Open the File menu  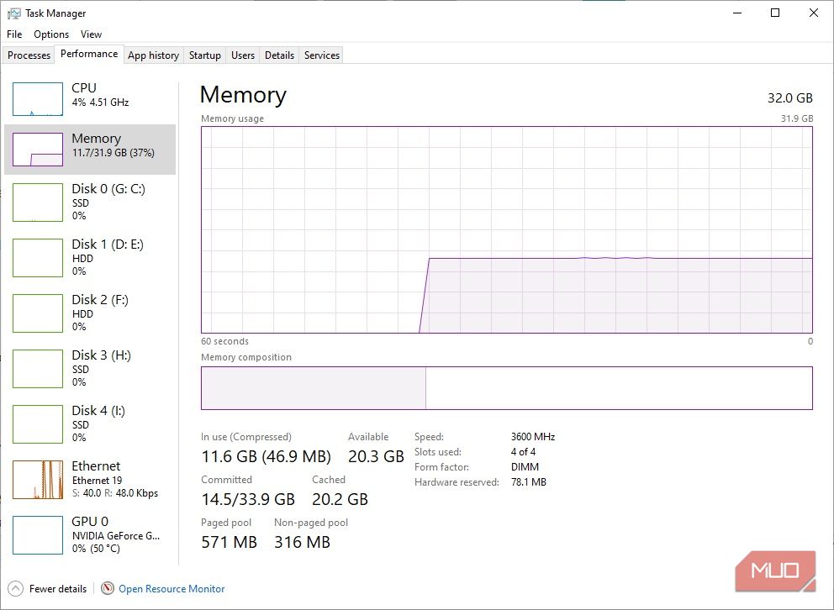click(13, 34)
